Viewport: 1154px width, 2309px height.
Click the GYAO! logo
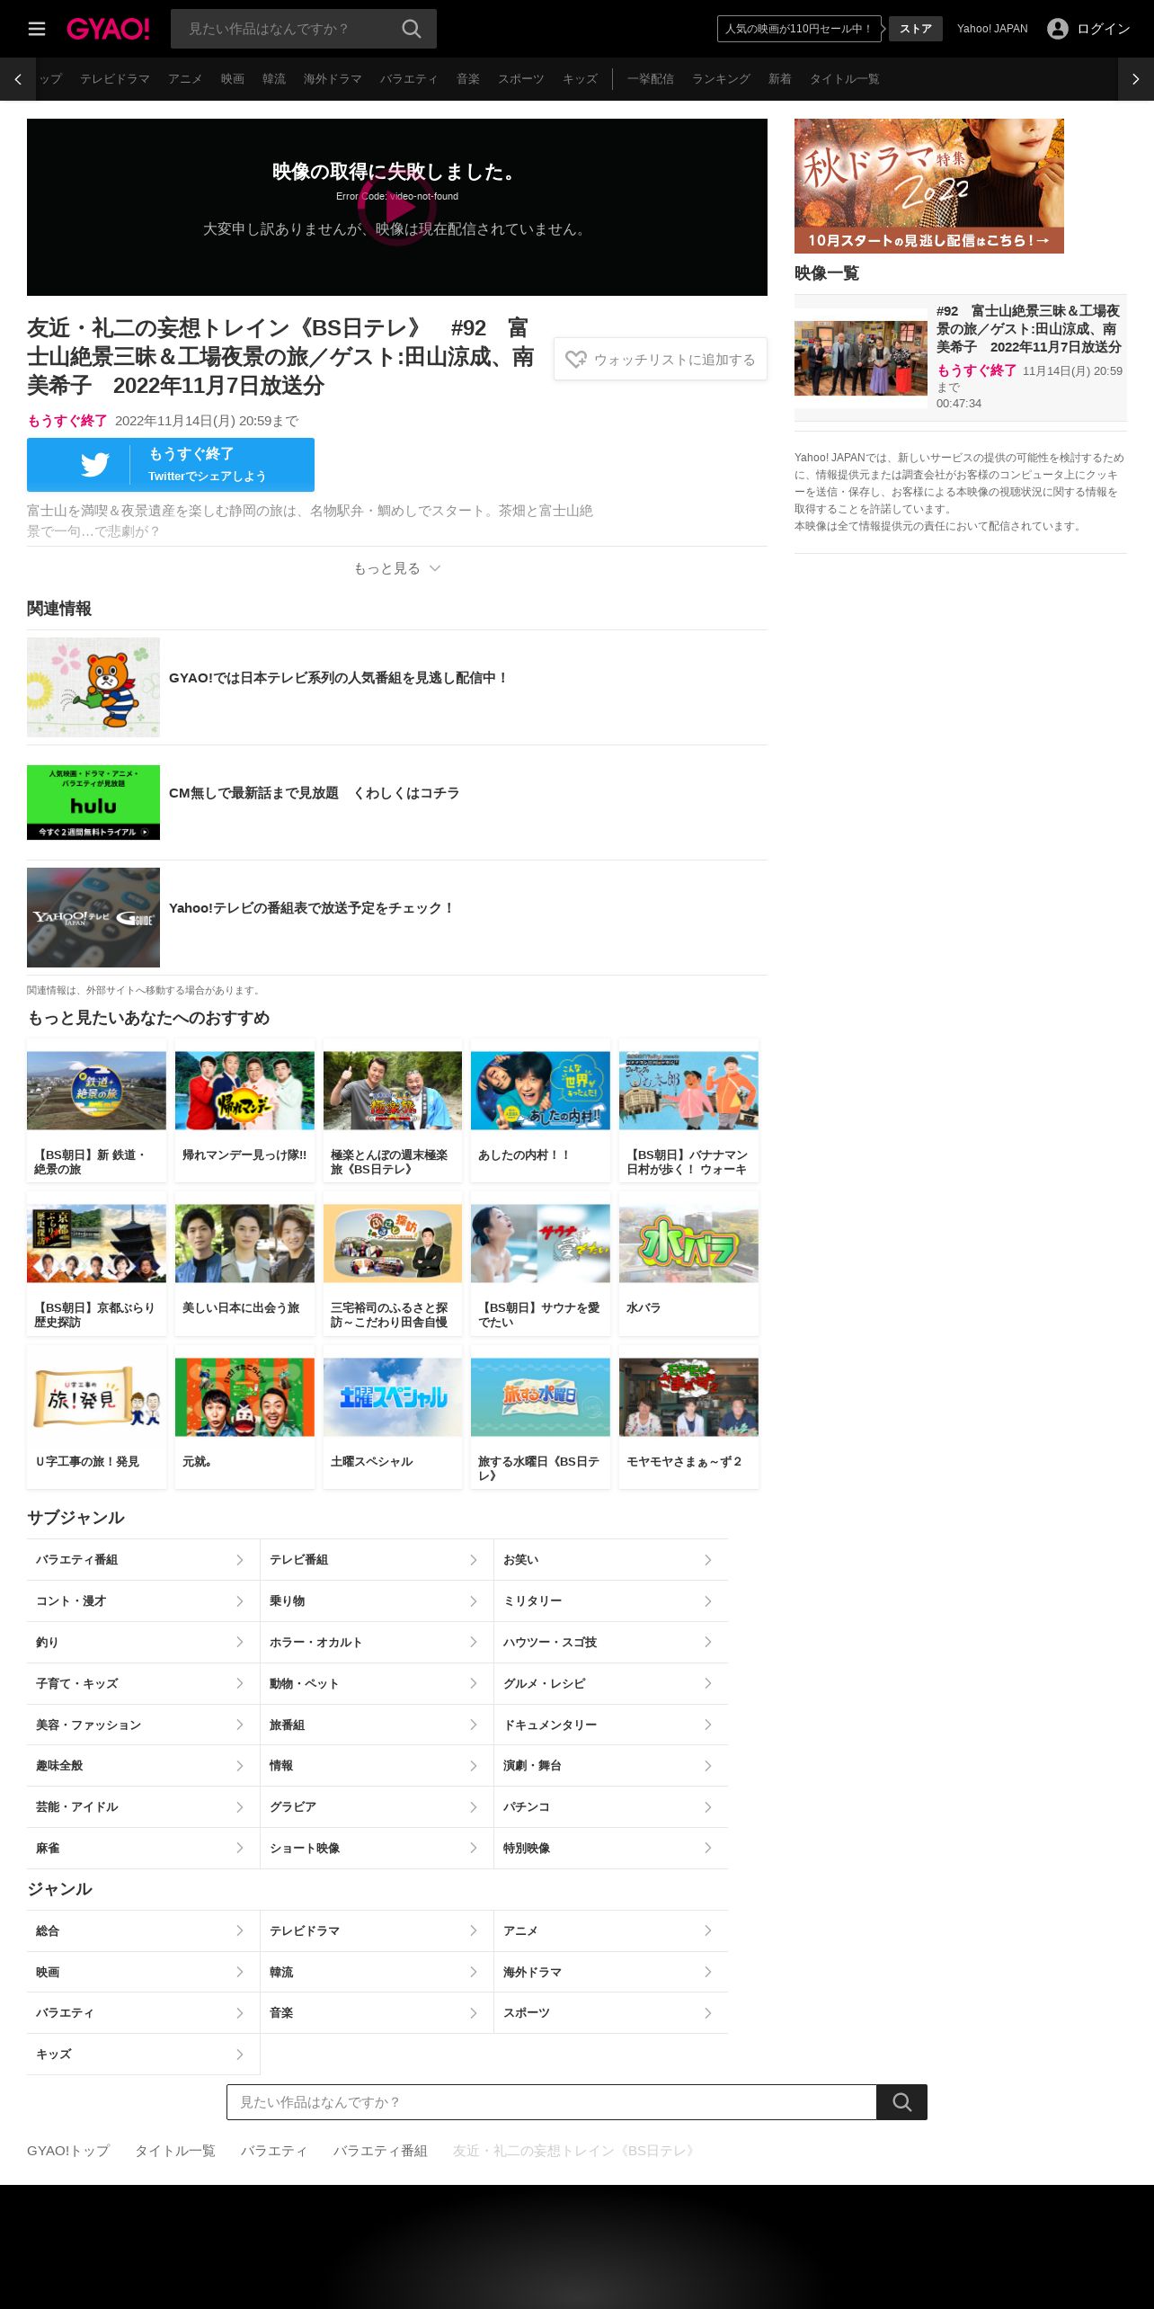click(108, 29)
